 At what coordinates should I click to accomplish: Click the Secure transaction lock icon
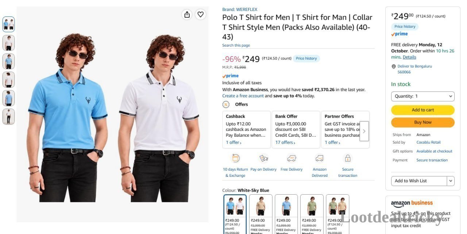tap(348, 159)
